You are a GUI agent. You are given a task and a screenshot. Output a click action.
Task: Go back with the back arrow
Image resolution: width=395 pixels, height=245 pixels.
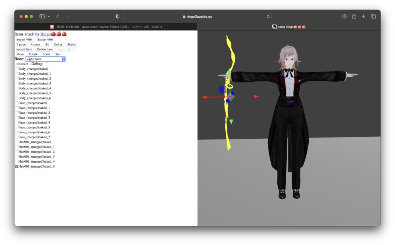(x=58, y=16)
